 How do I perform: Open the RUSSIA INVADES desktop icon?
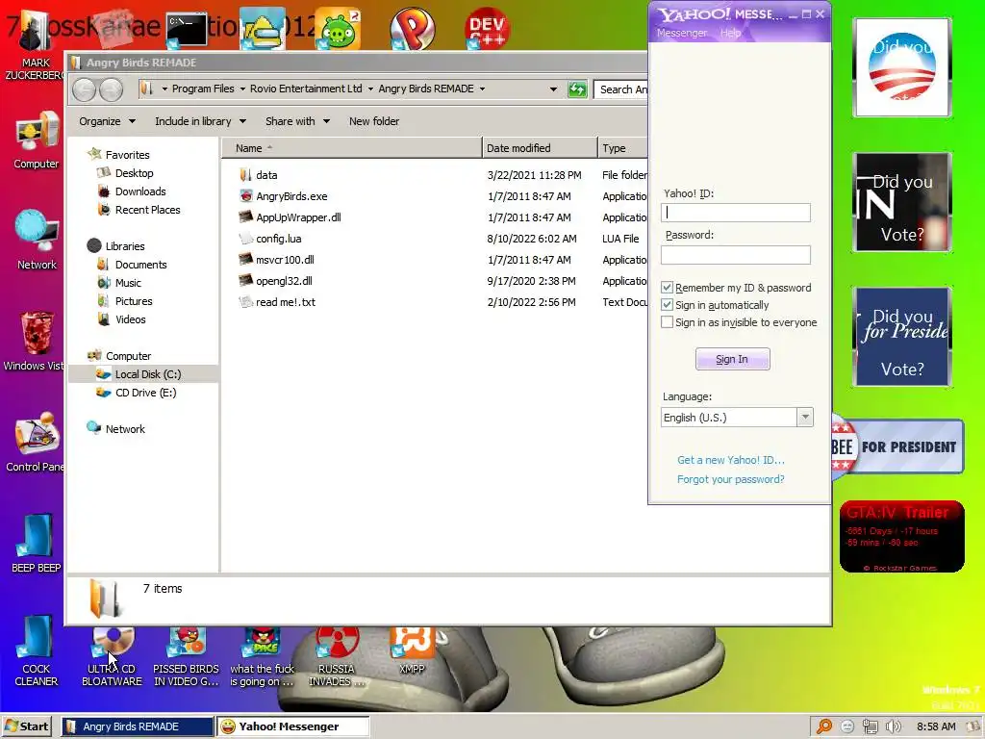point(336,656)
